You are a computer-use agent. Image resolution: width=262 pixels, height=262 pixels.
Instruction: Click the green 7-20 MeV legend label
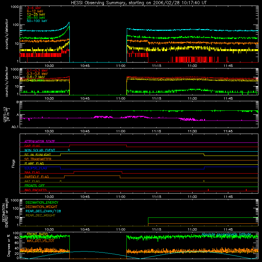[x=35, y=80]
